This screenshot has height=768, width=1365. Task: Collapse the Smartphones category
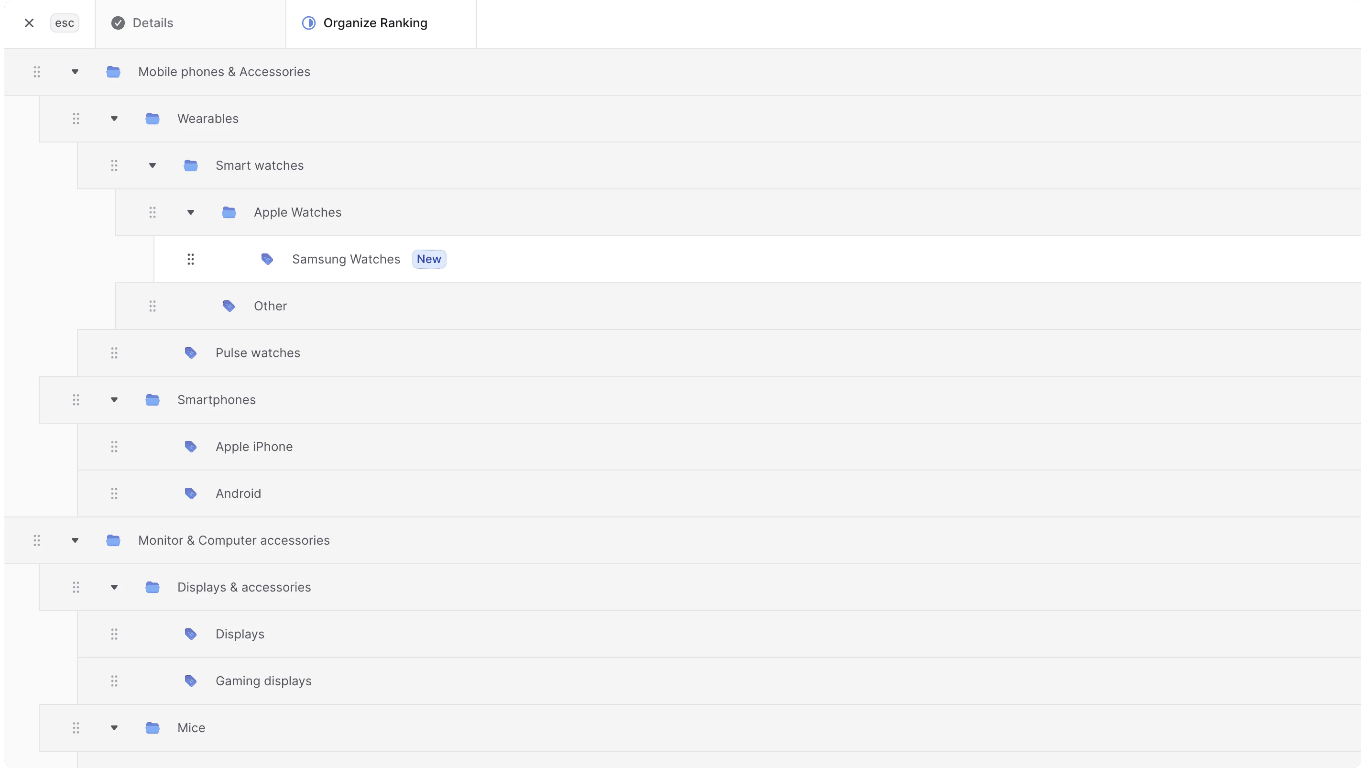(x=114, y=400)
